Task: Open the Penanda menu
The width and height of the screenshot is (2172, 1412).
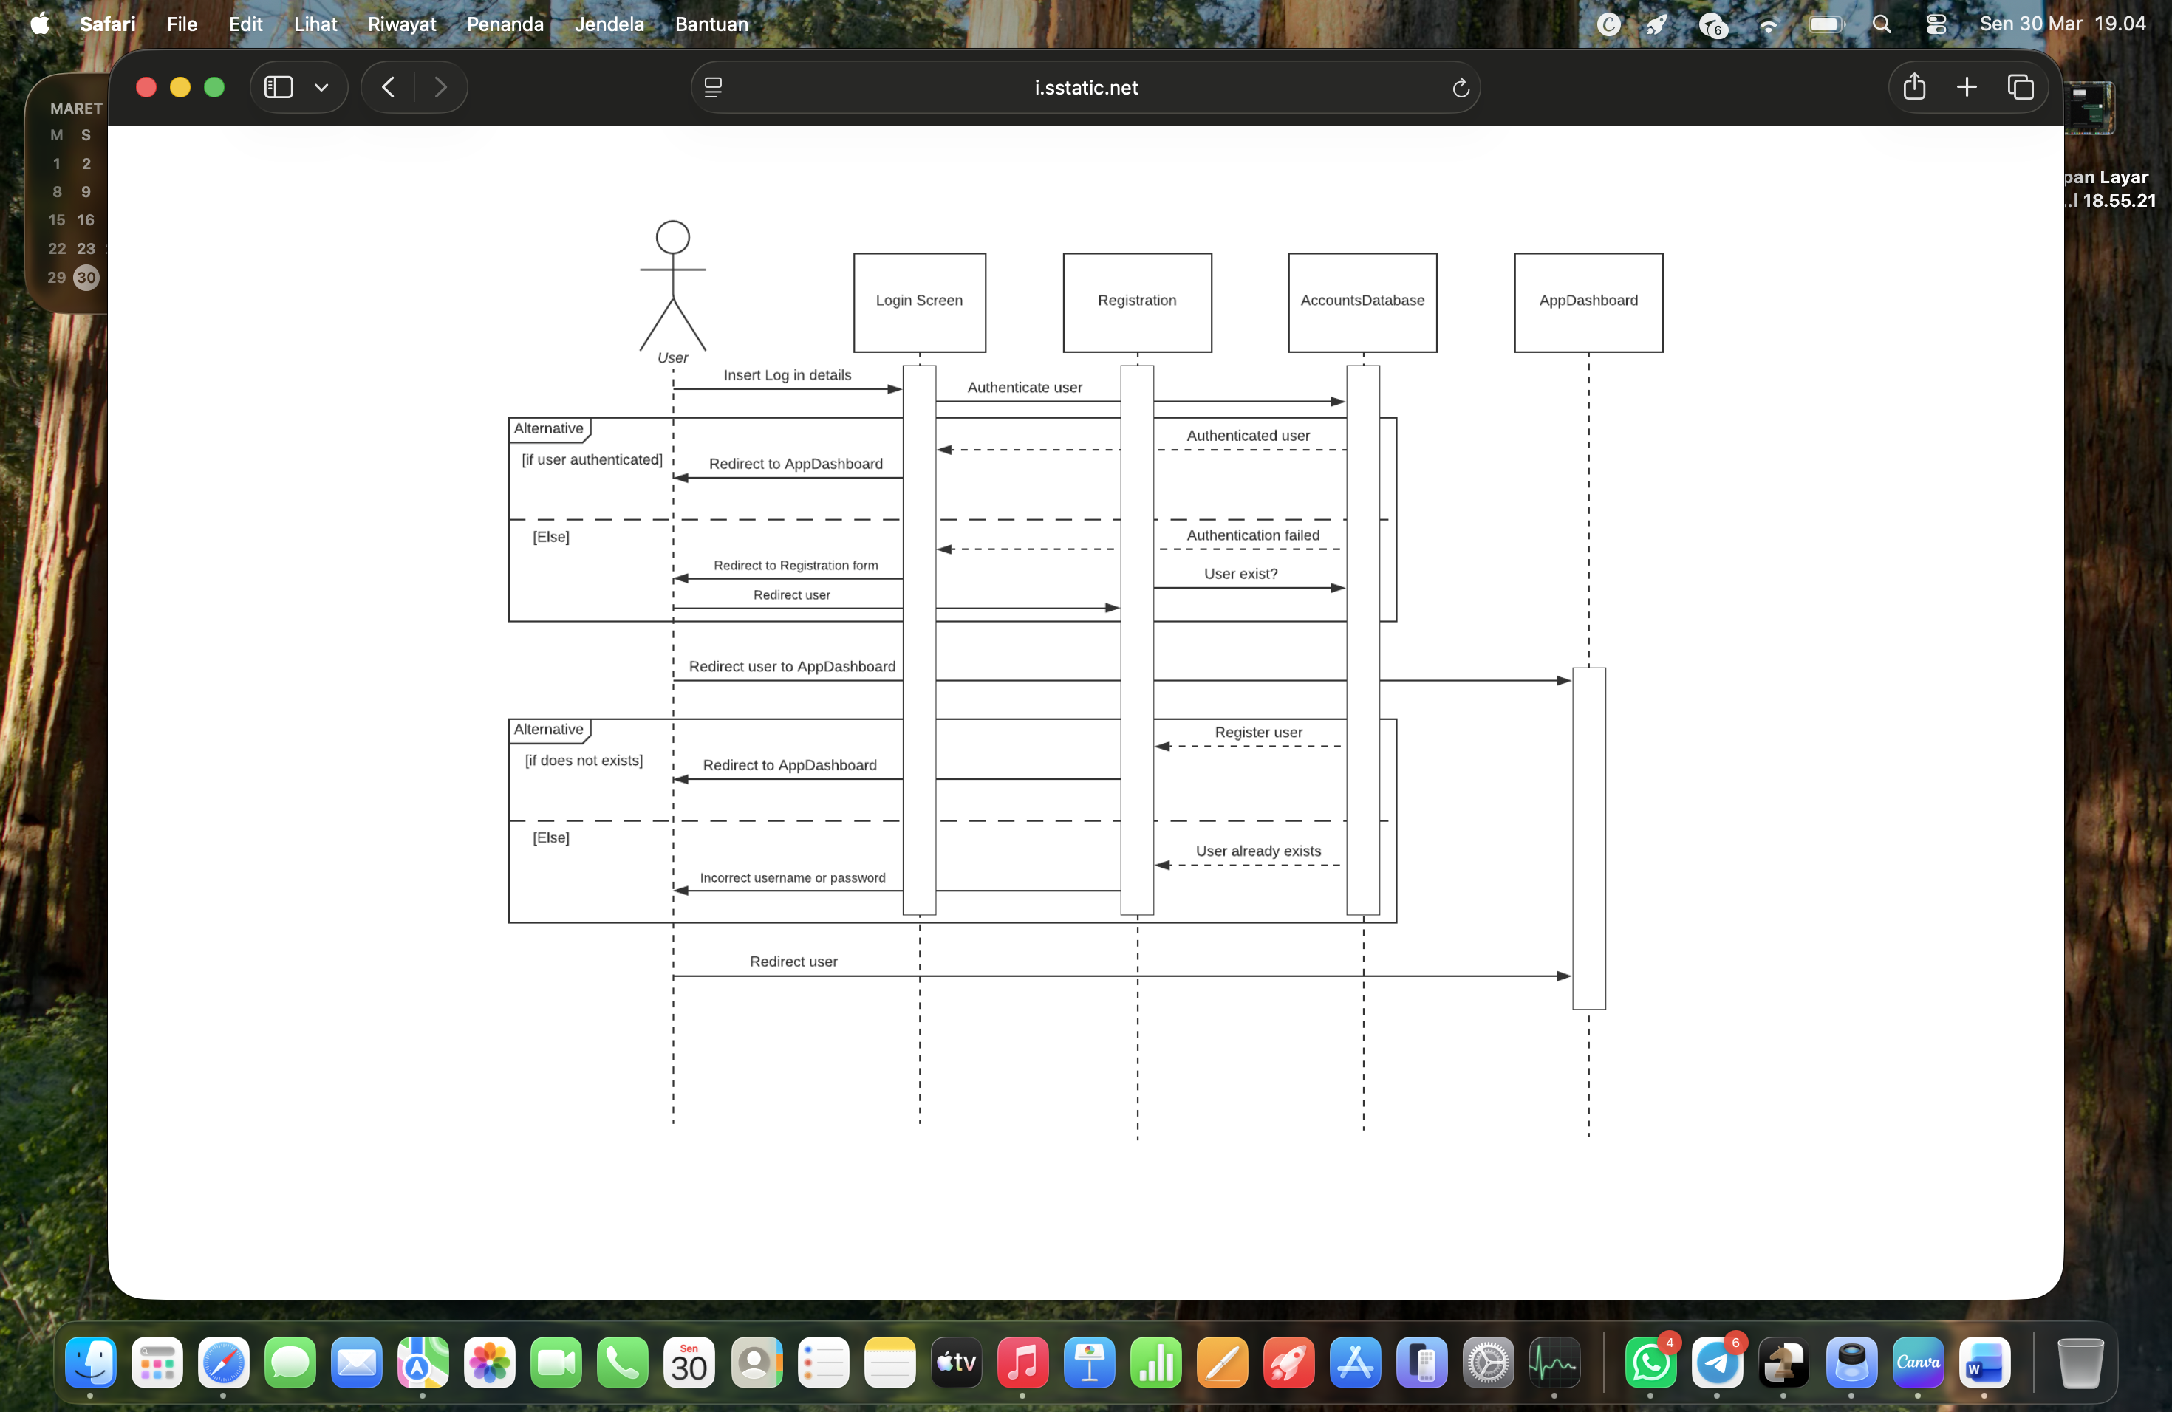Action: click(x=505, y=24)
